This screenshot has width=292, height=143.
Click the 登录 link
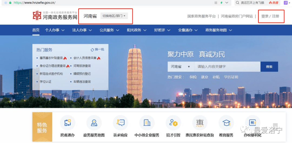(265, 16)
